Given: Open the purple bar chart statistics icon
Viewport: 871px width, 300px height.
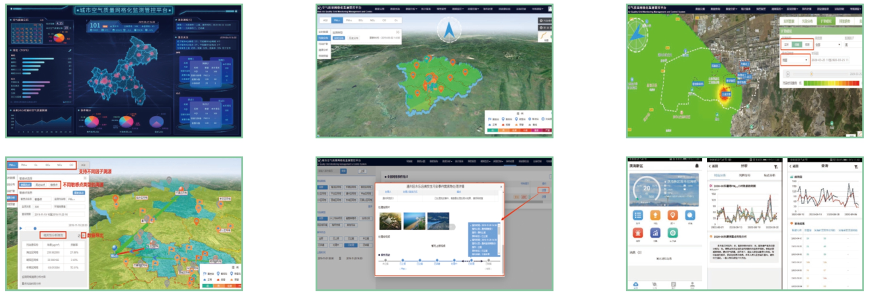Looking at the screenshot, I should [x=655, y=233].
